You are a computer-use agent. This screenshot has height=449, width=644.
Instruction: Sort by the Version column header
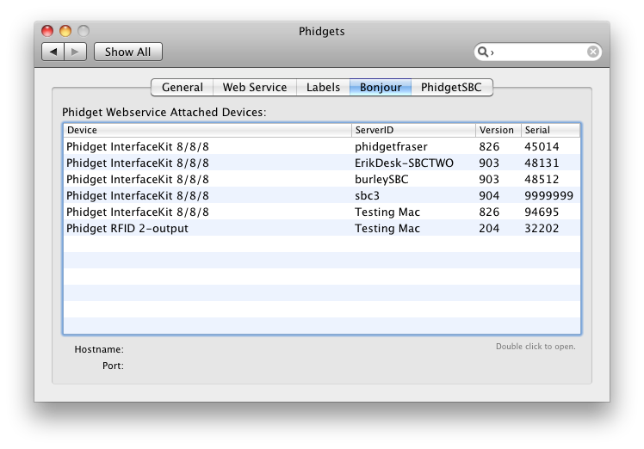click(498, 130)
